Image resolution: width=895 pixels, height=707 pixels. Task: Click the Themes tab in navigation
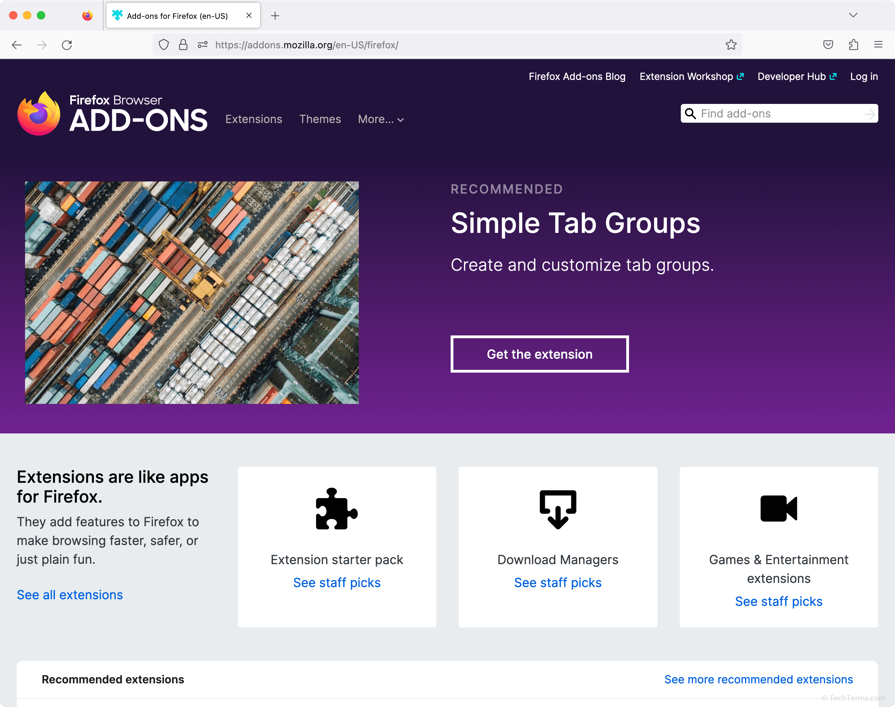point(320,118)
